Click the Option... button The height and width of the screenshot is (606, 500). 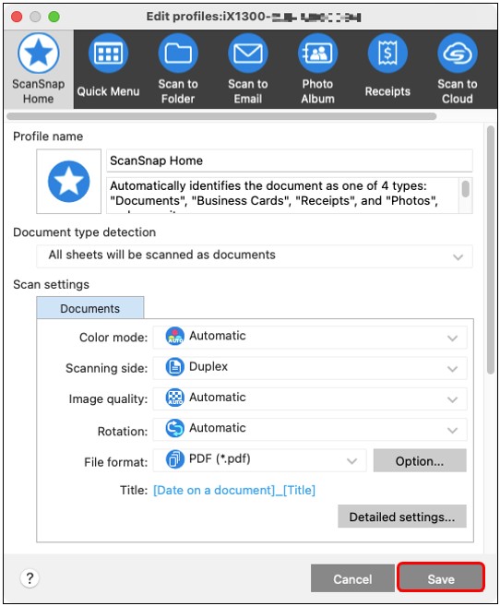pyautogui.click(x=420, y=460)
